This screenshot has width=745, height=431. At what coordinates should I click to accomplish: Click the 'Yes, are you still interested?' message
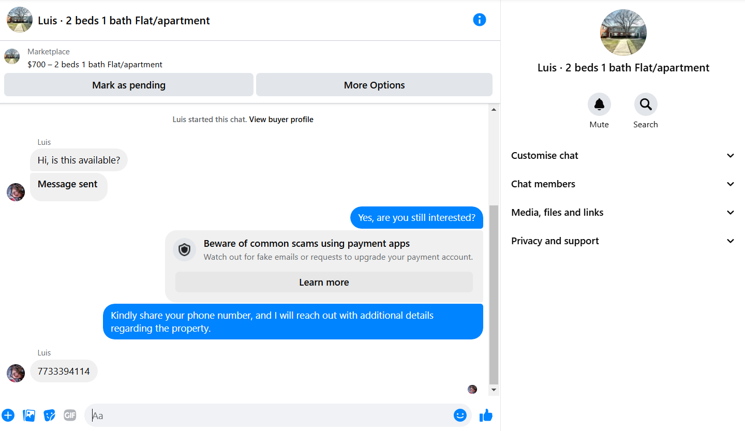pos(416,217)
